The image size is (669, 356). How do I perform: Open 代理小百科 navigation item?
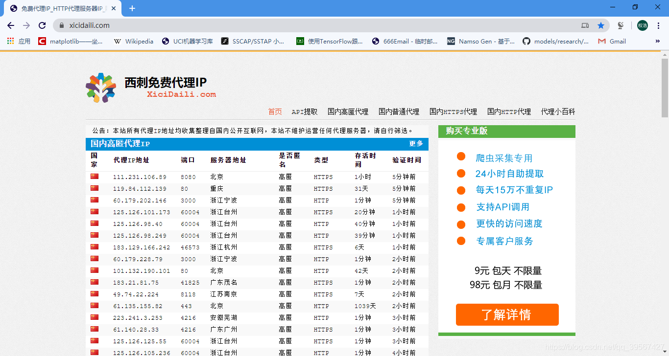pos(558,111)
